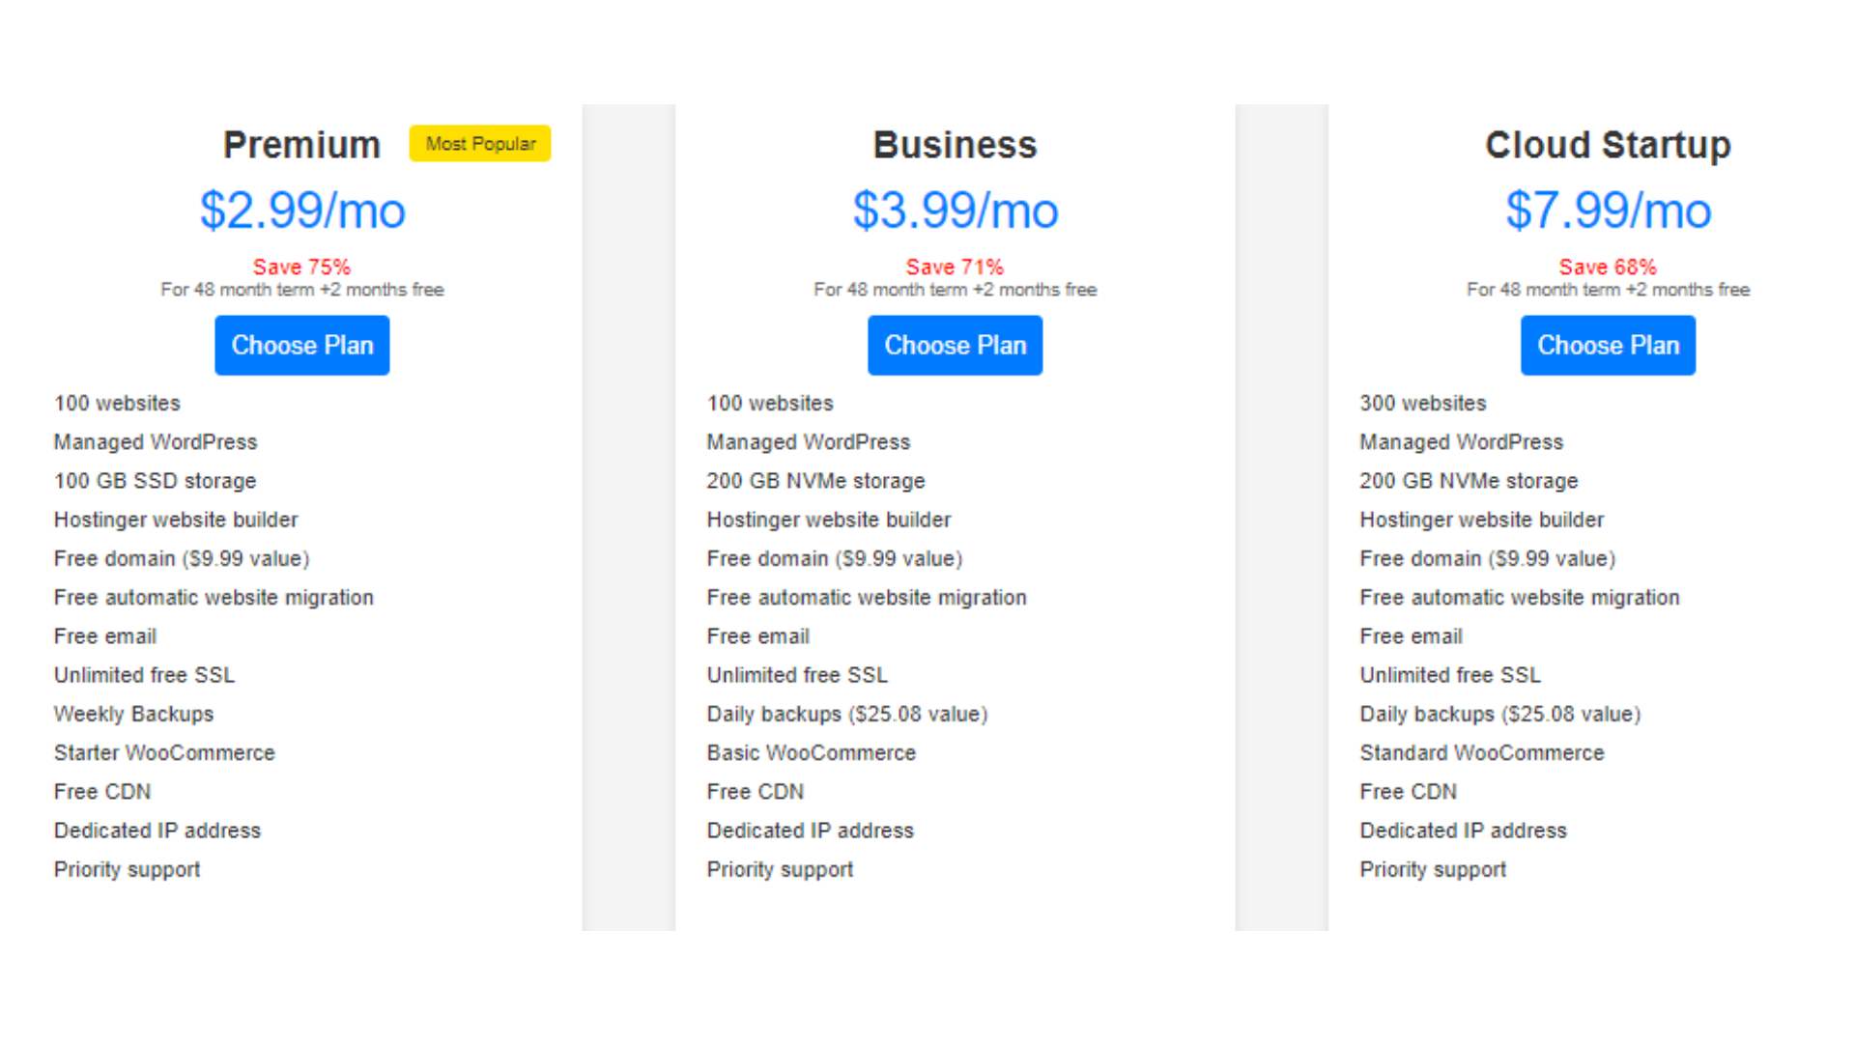Click the red Save 75% label
The height and width of the screenshot is (1043, 1855).
pos(301,267)
